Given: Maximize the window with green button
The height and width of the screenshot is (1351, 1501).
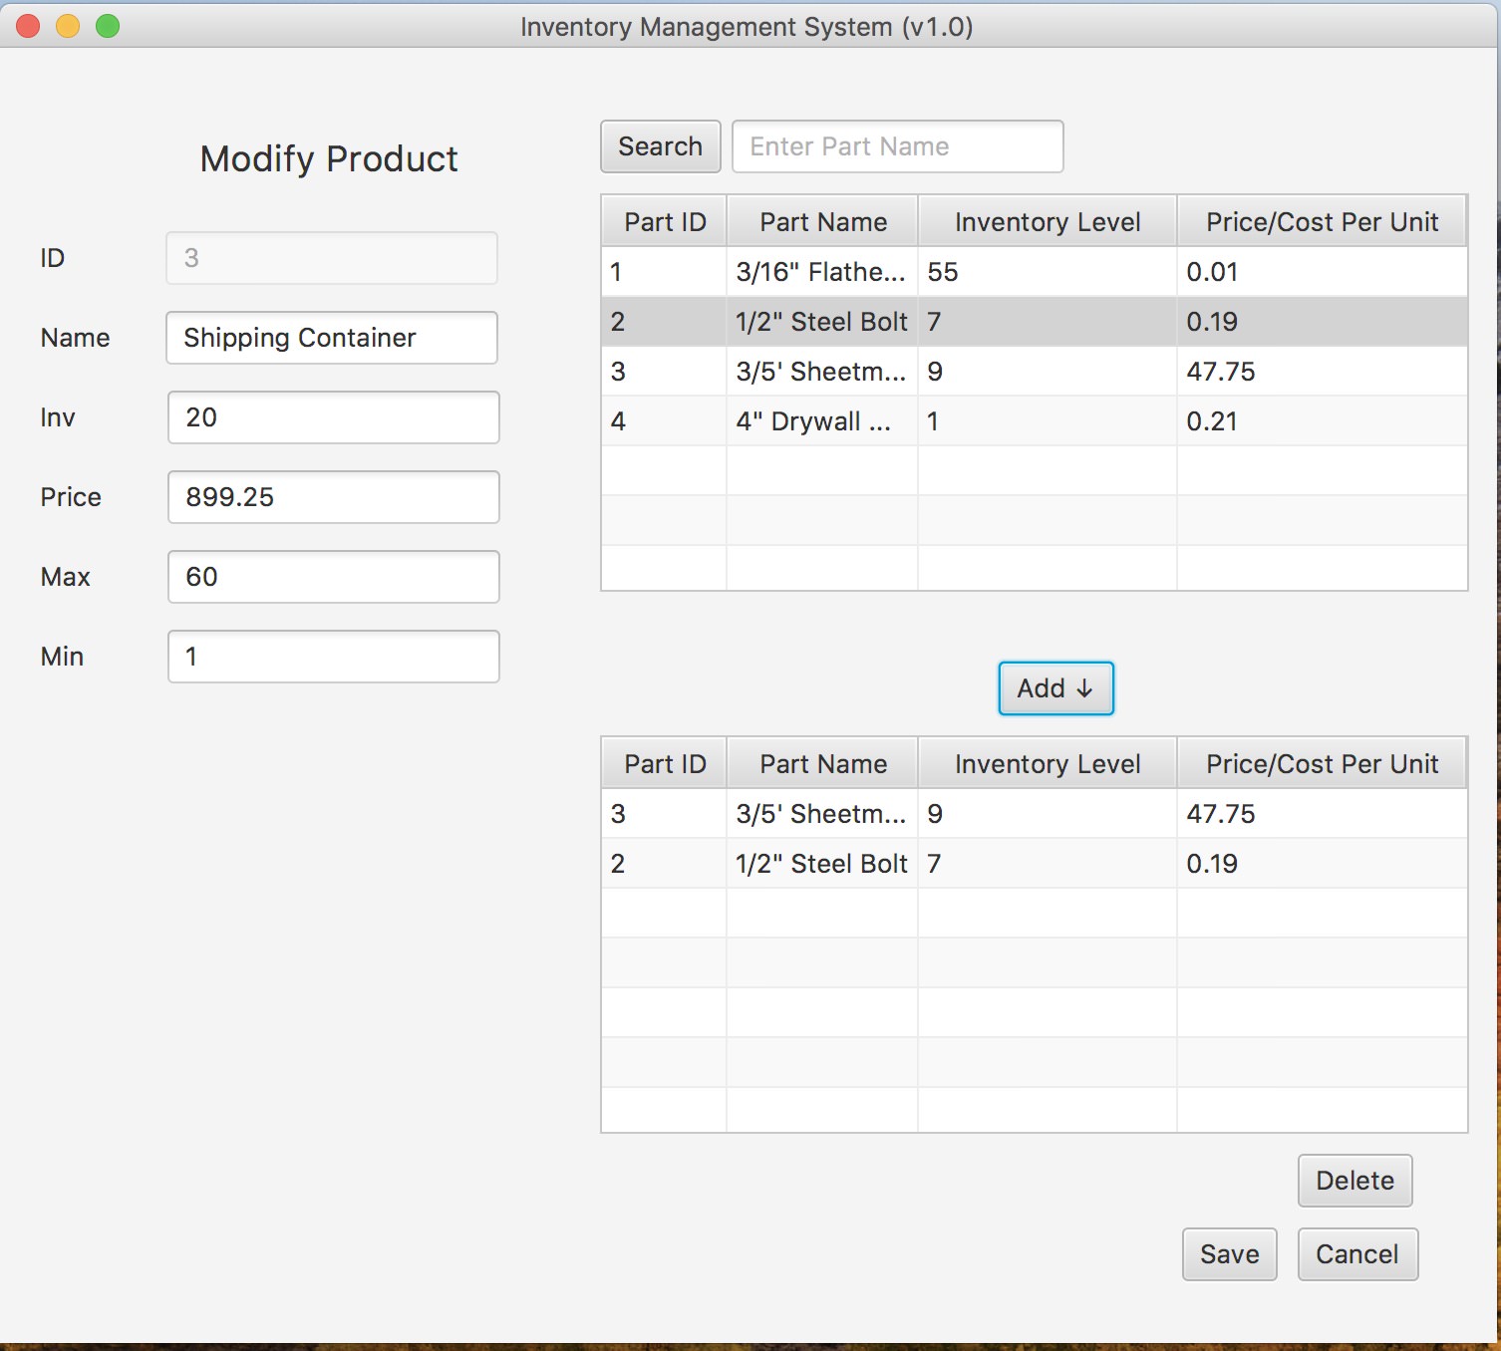Looking at the screenshot, I should click(108, 26).
